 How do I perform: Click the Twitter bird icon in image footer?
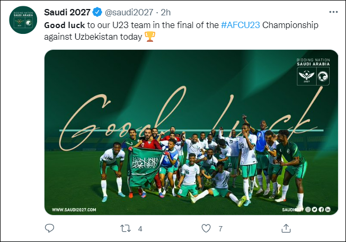314,209
